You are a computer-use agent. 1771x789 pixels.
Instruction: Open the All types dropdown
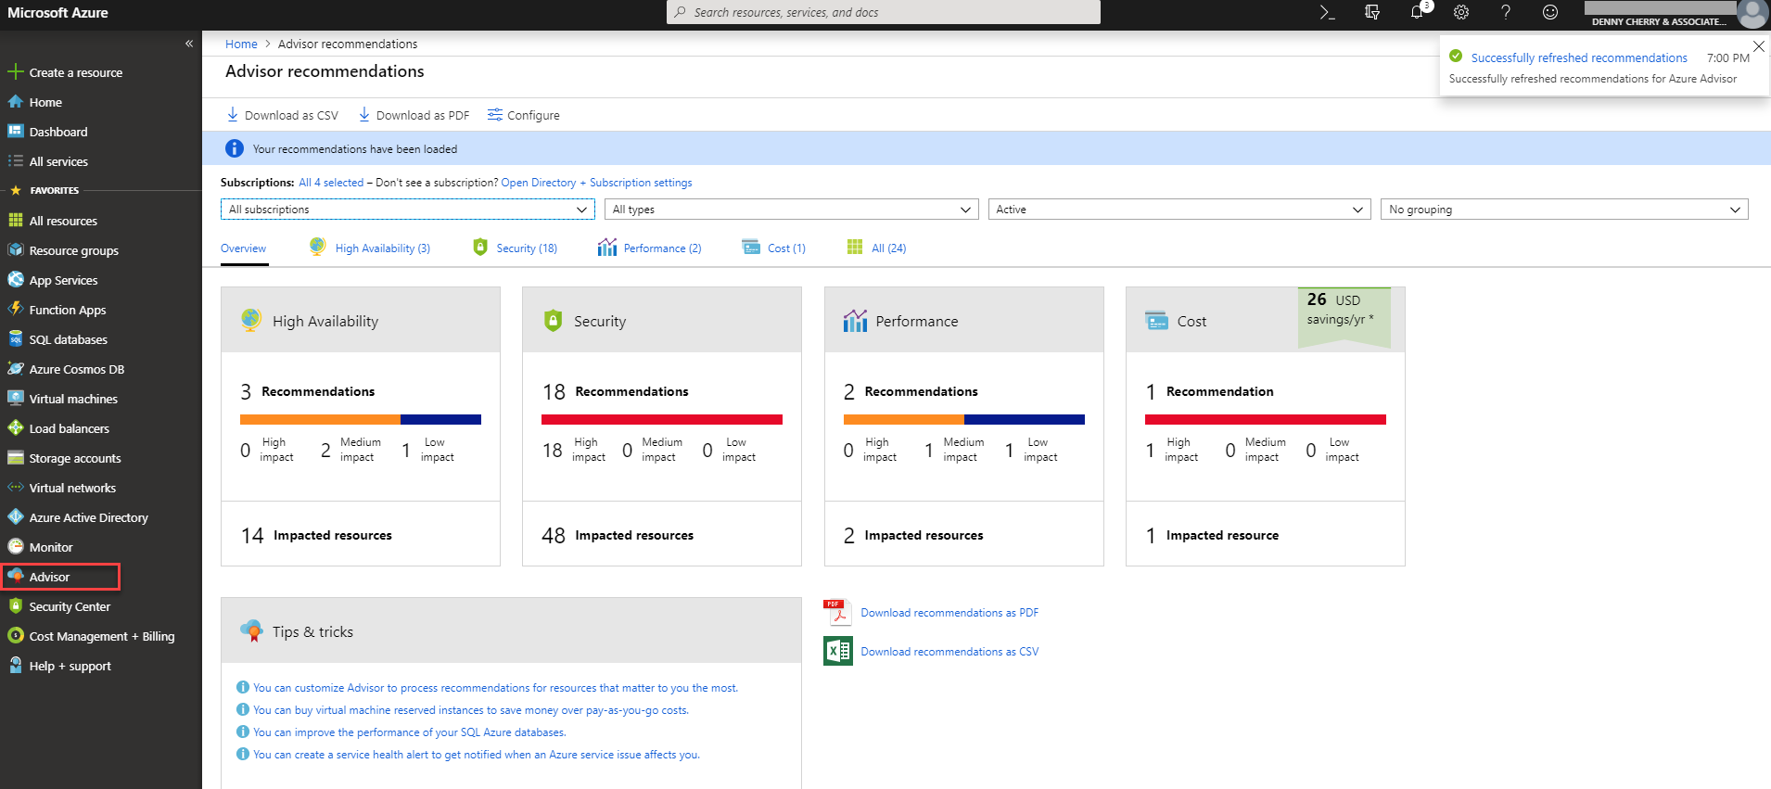(x=792, y=210)
